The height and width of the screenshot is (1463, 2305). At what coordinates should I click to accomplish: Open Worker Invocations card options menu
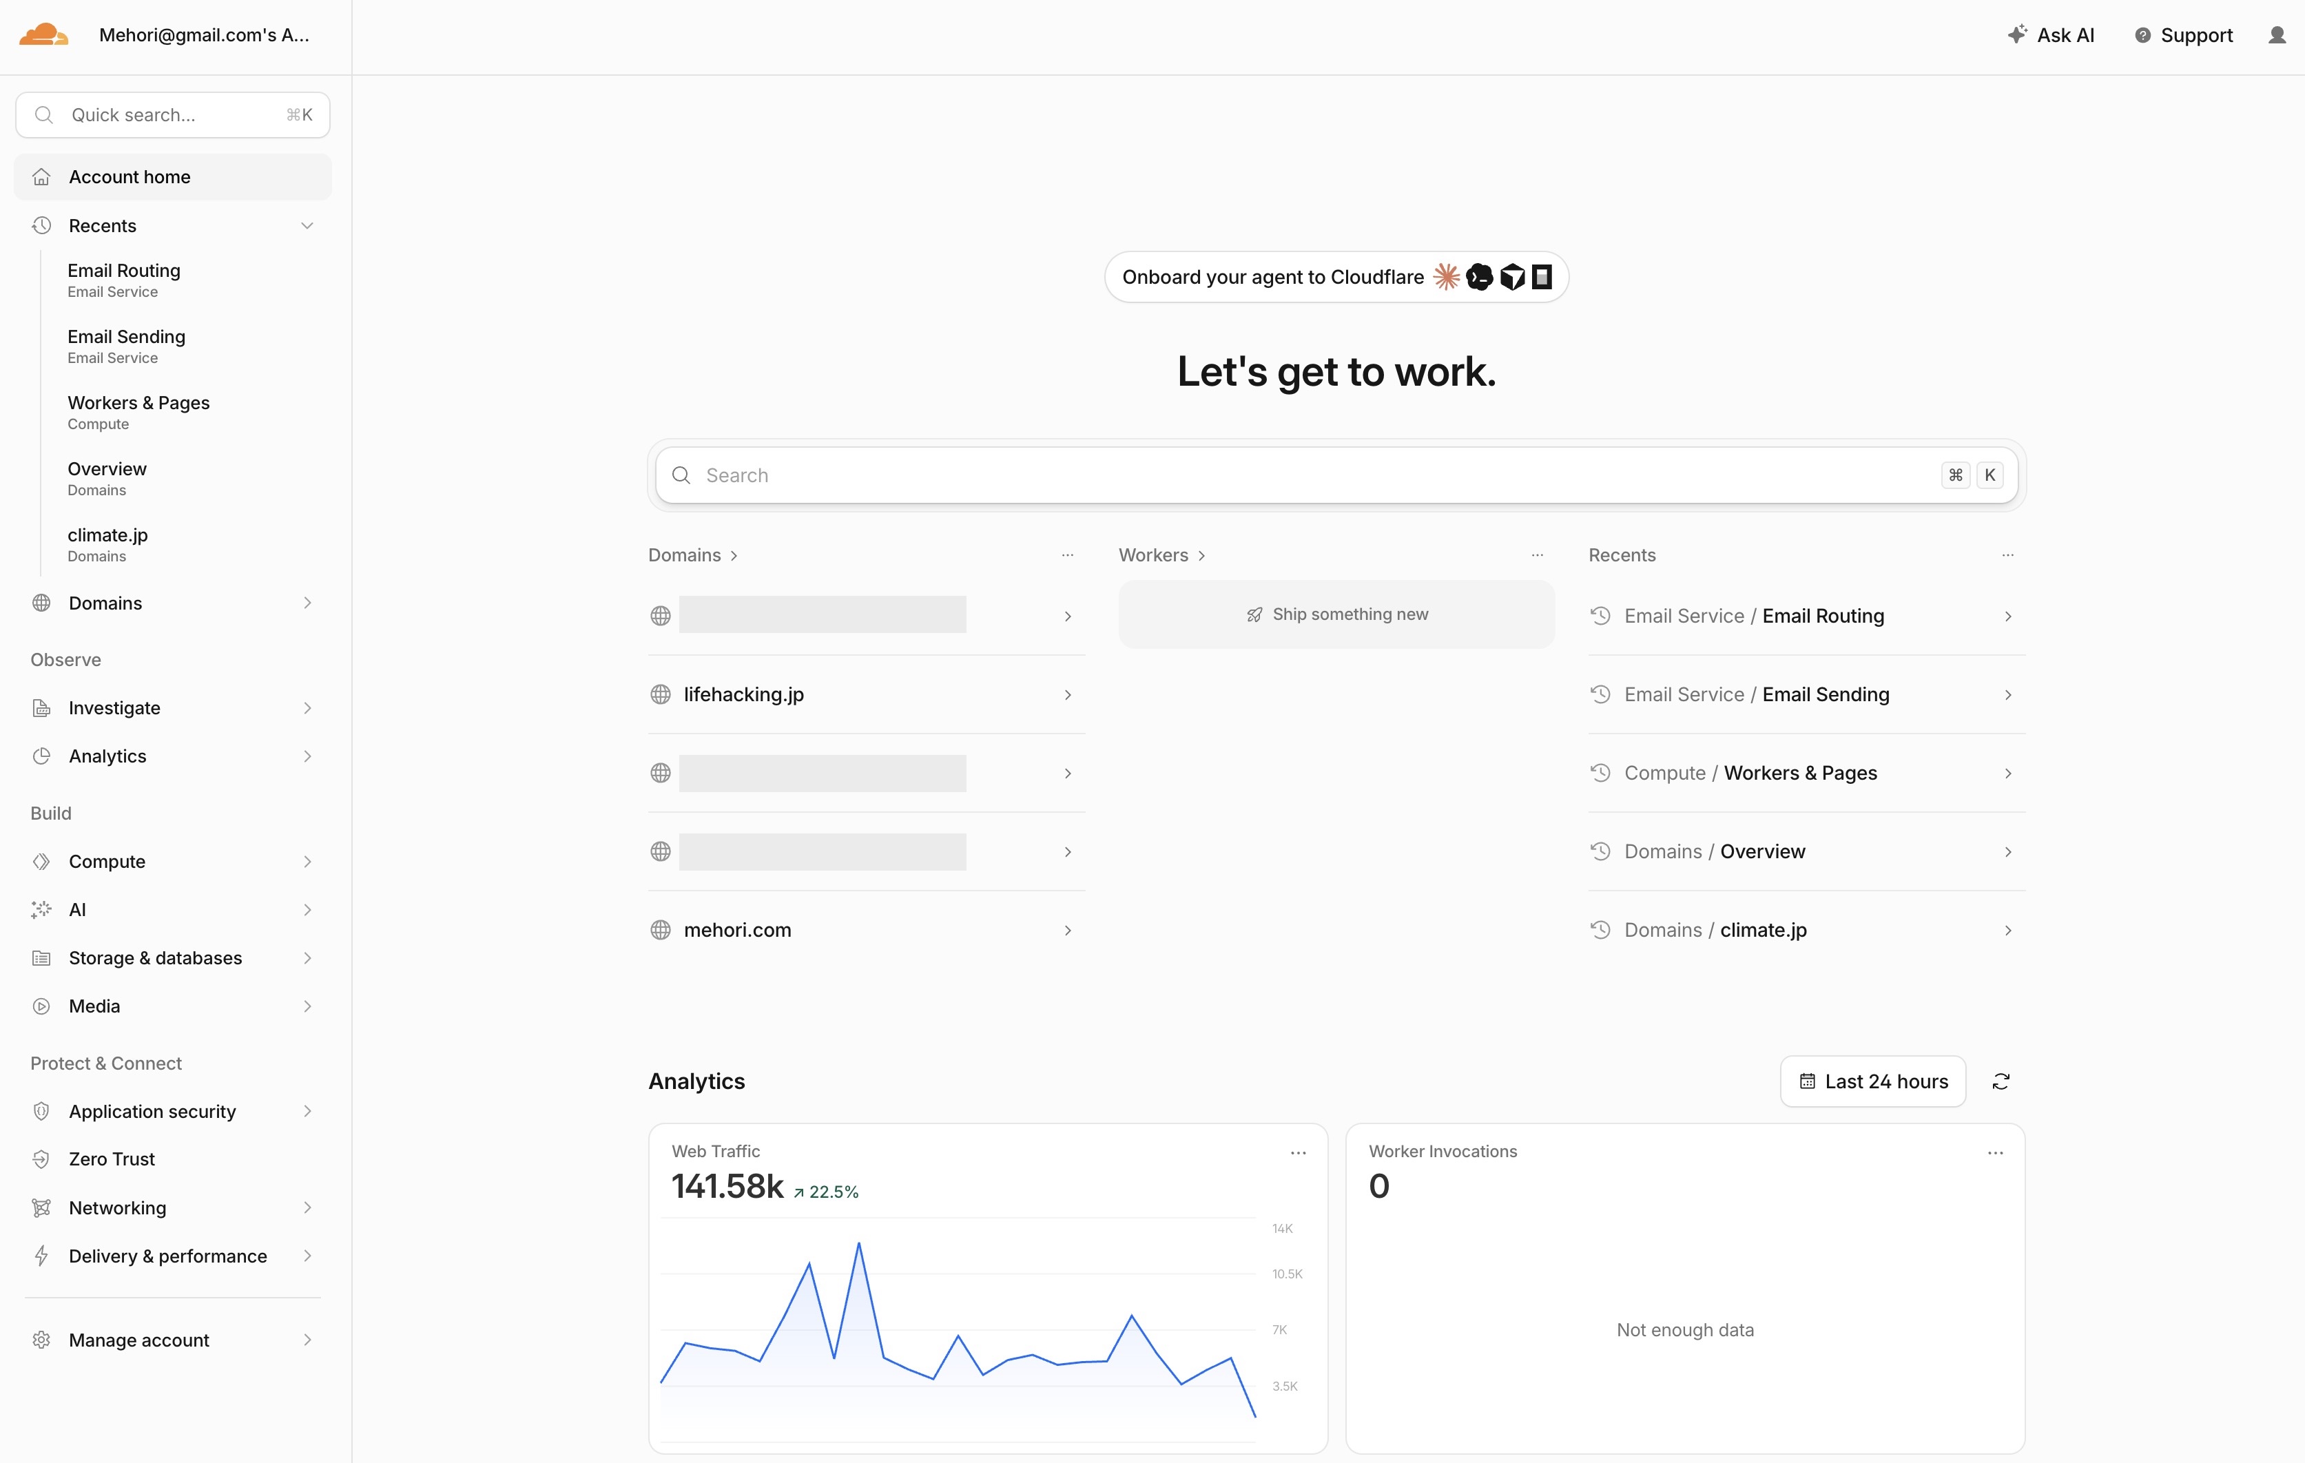1995,1153
